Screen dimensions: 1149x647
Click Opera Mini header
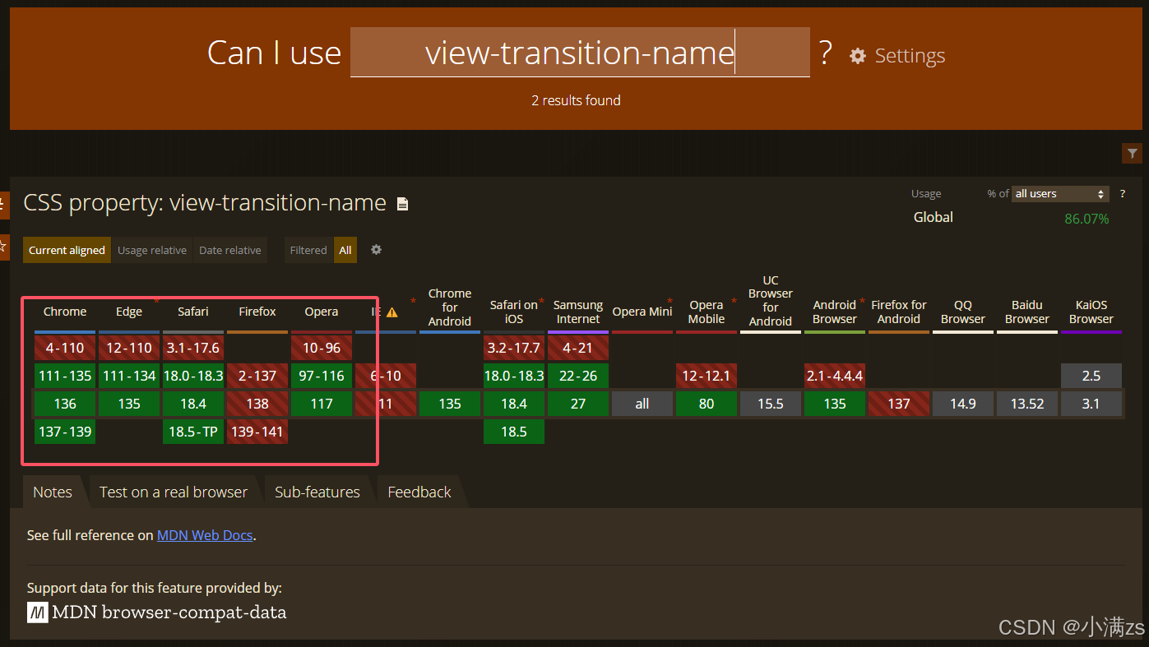tap(642, 312)
